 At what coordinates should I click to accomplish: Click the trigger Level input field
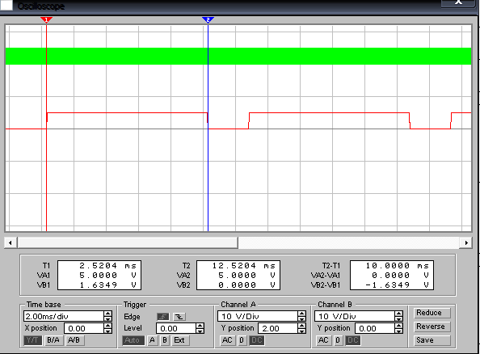click(x=176, y=329)
